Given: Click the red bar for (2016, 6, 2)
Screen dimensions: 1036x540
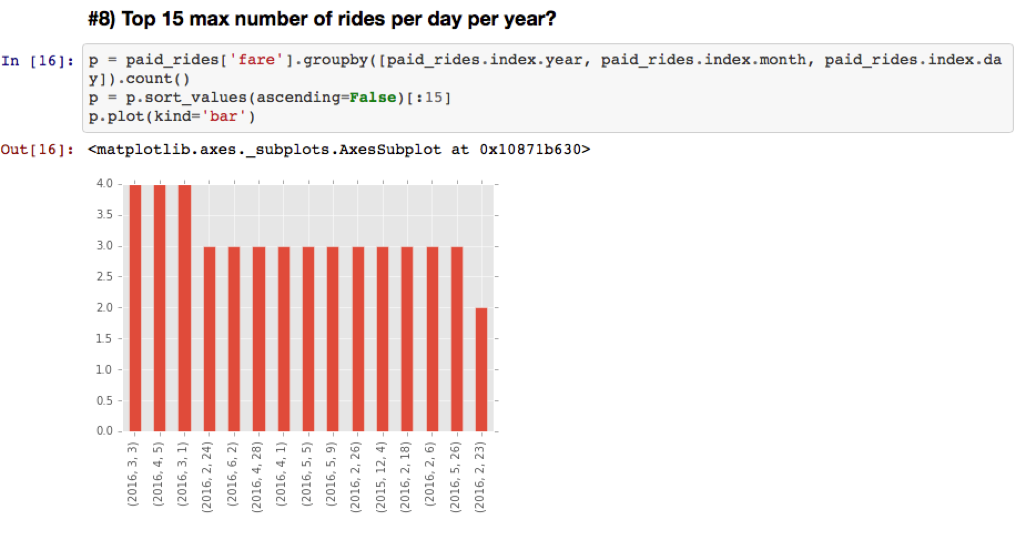Looking at the screenshot, I should click(234, 339).
